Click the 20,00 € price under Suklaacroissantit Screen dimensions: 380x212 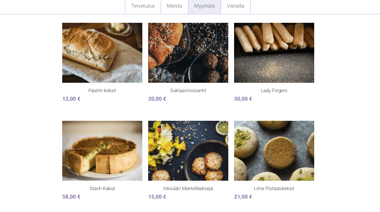click(157, 99)
